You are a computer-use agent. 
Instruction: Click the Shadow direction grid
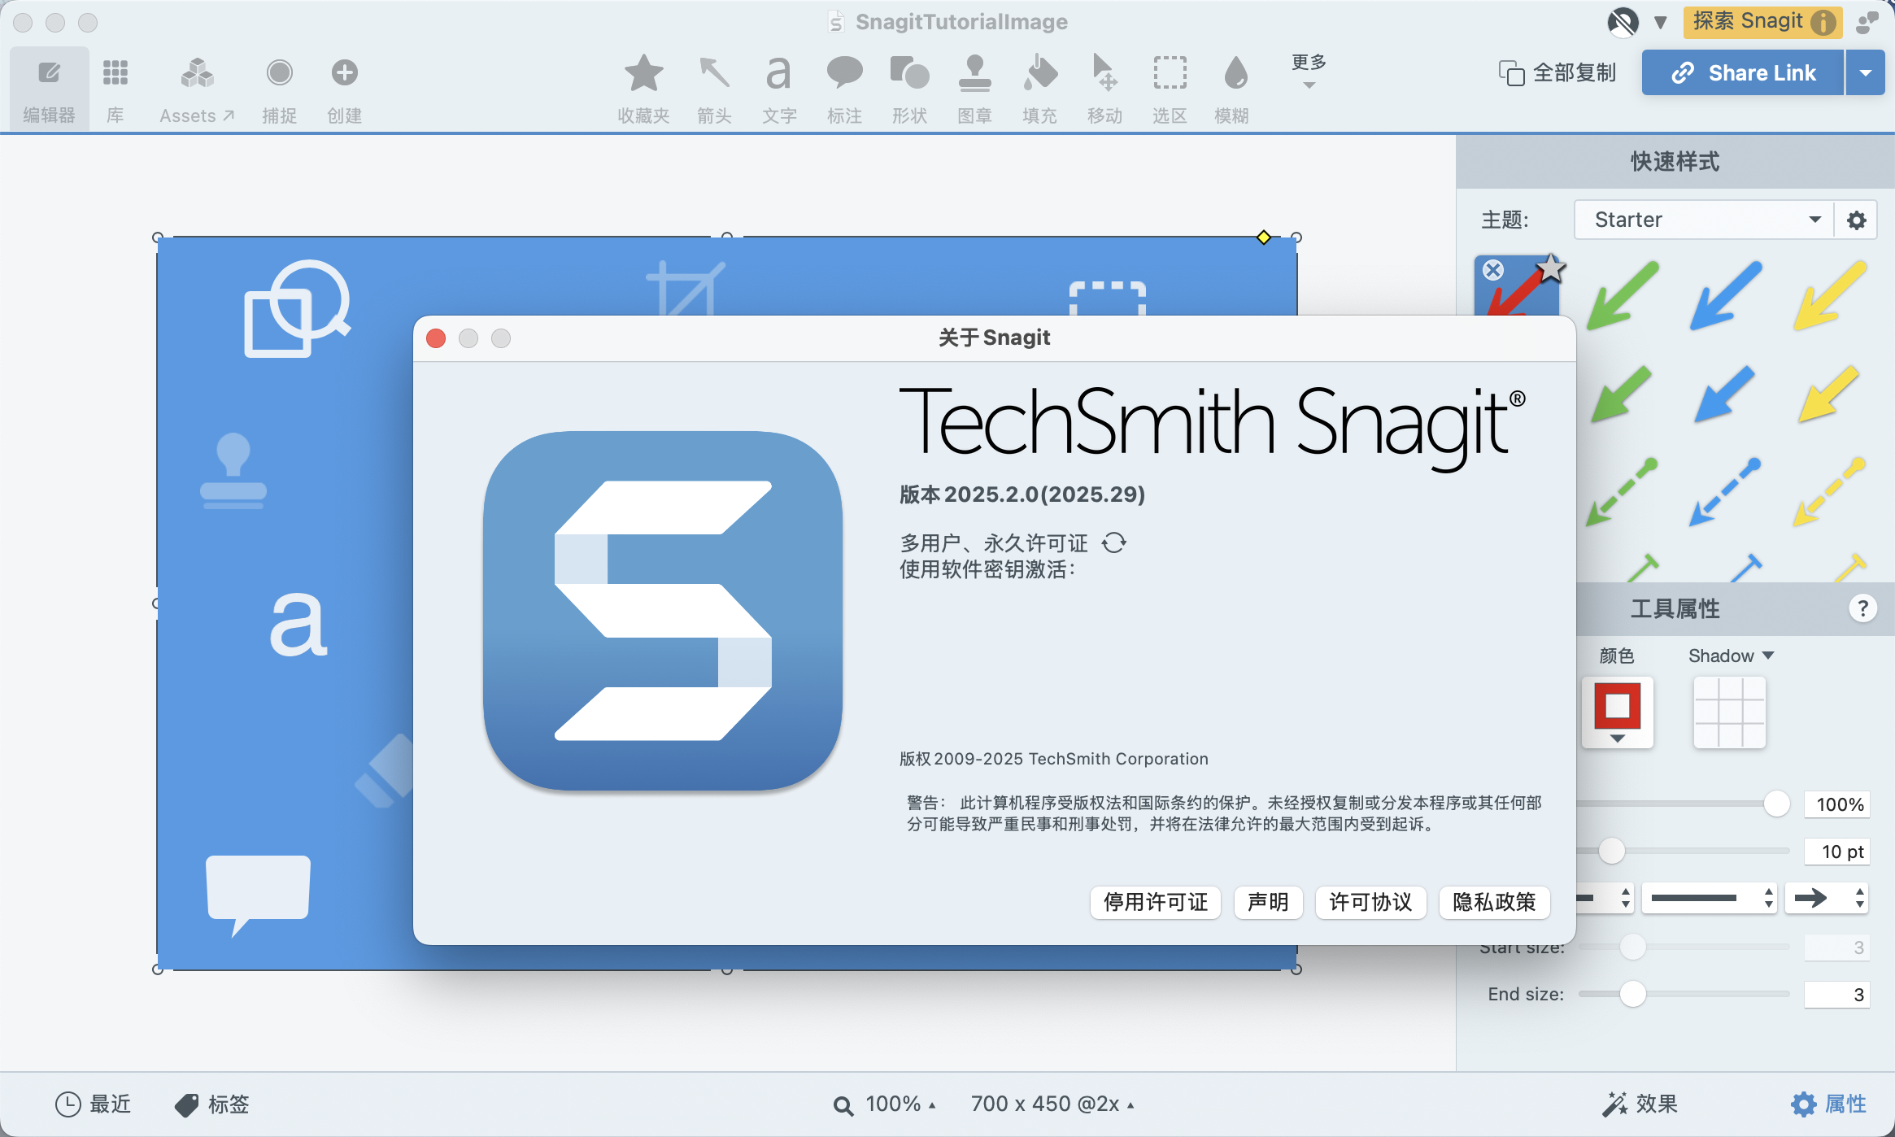(x=1729, y=712)
